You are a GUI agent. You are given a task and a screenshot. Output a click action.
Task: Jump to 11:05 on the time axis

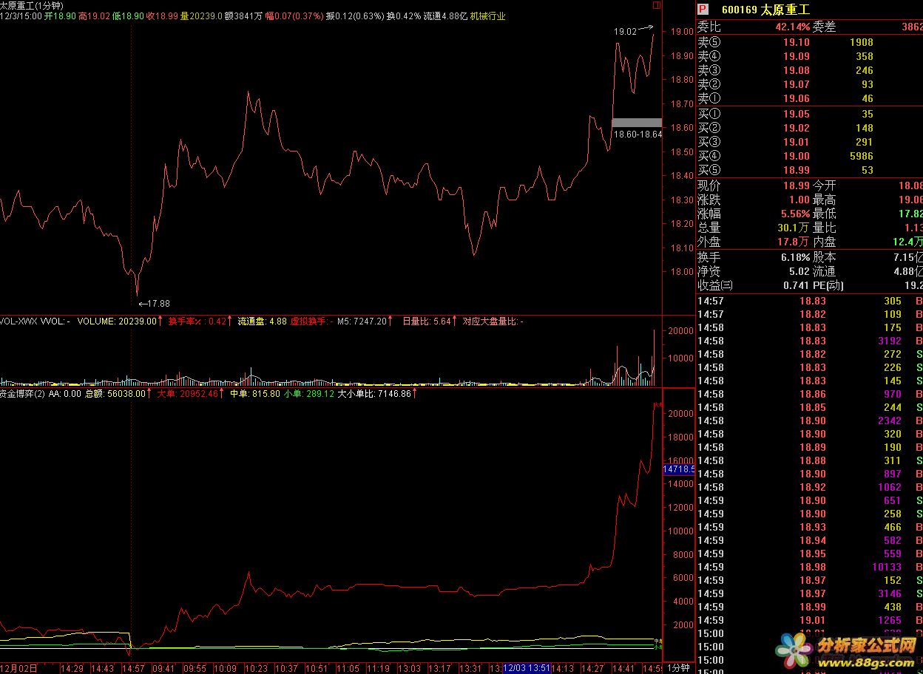348,667
